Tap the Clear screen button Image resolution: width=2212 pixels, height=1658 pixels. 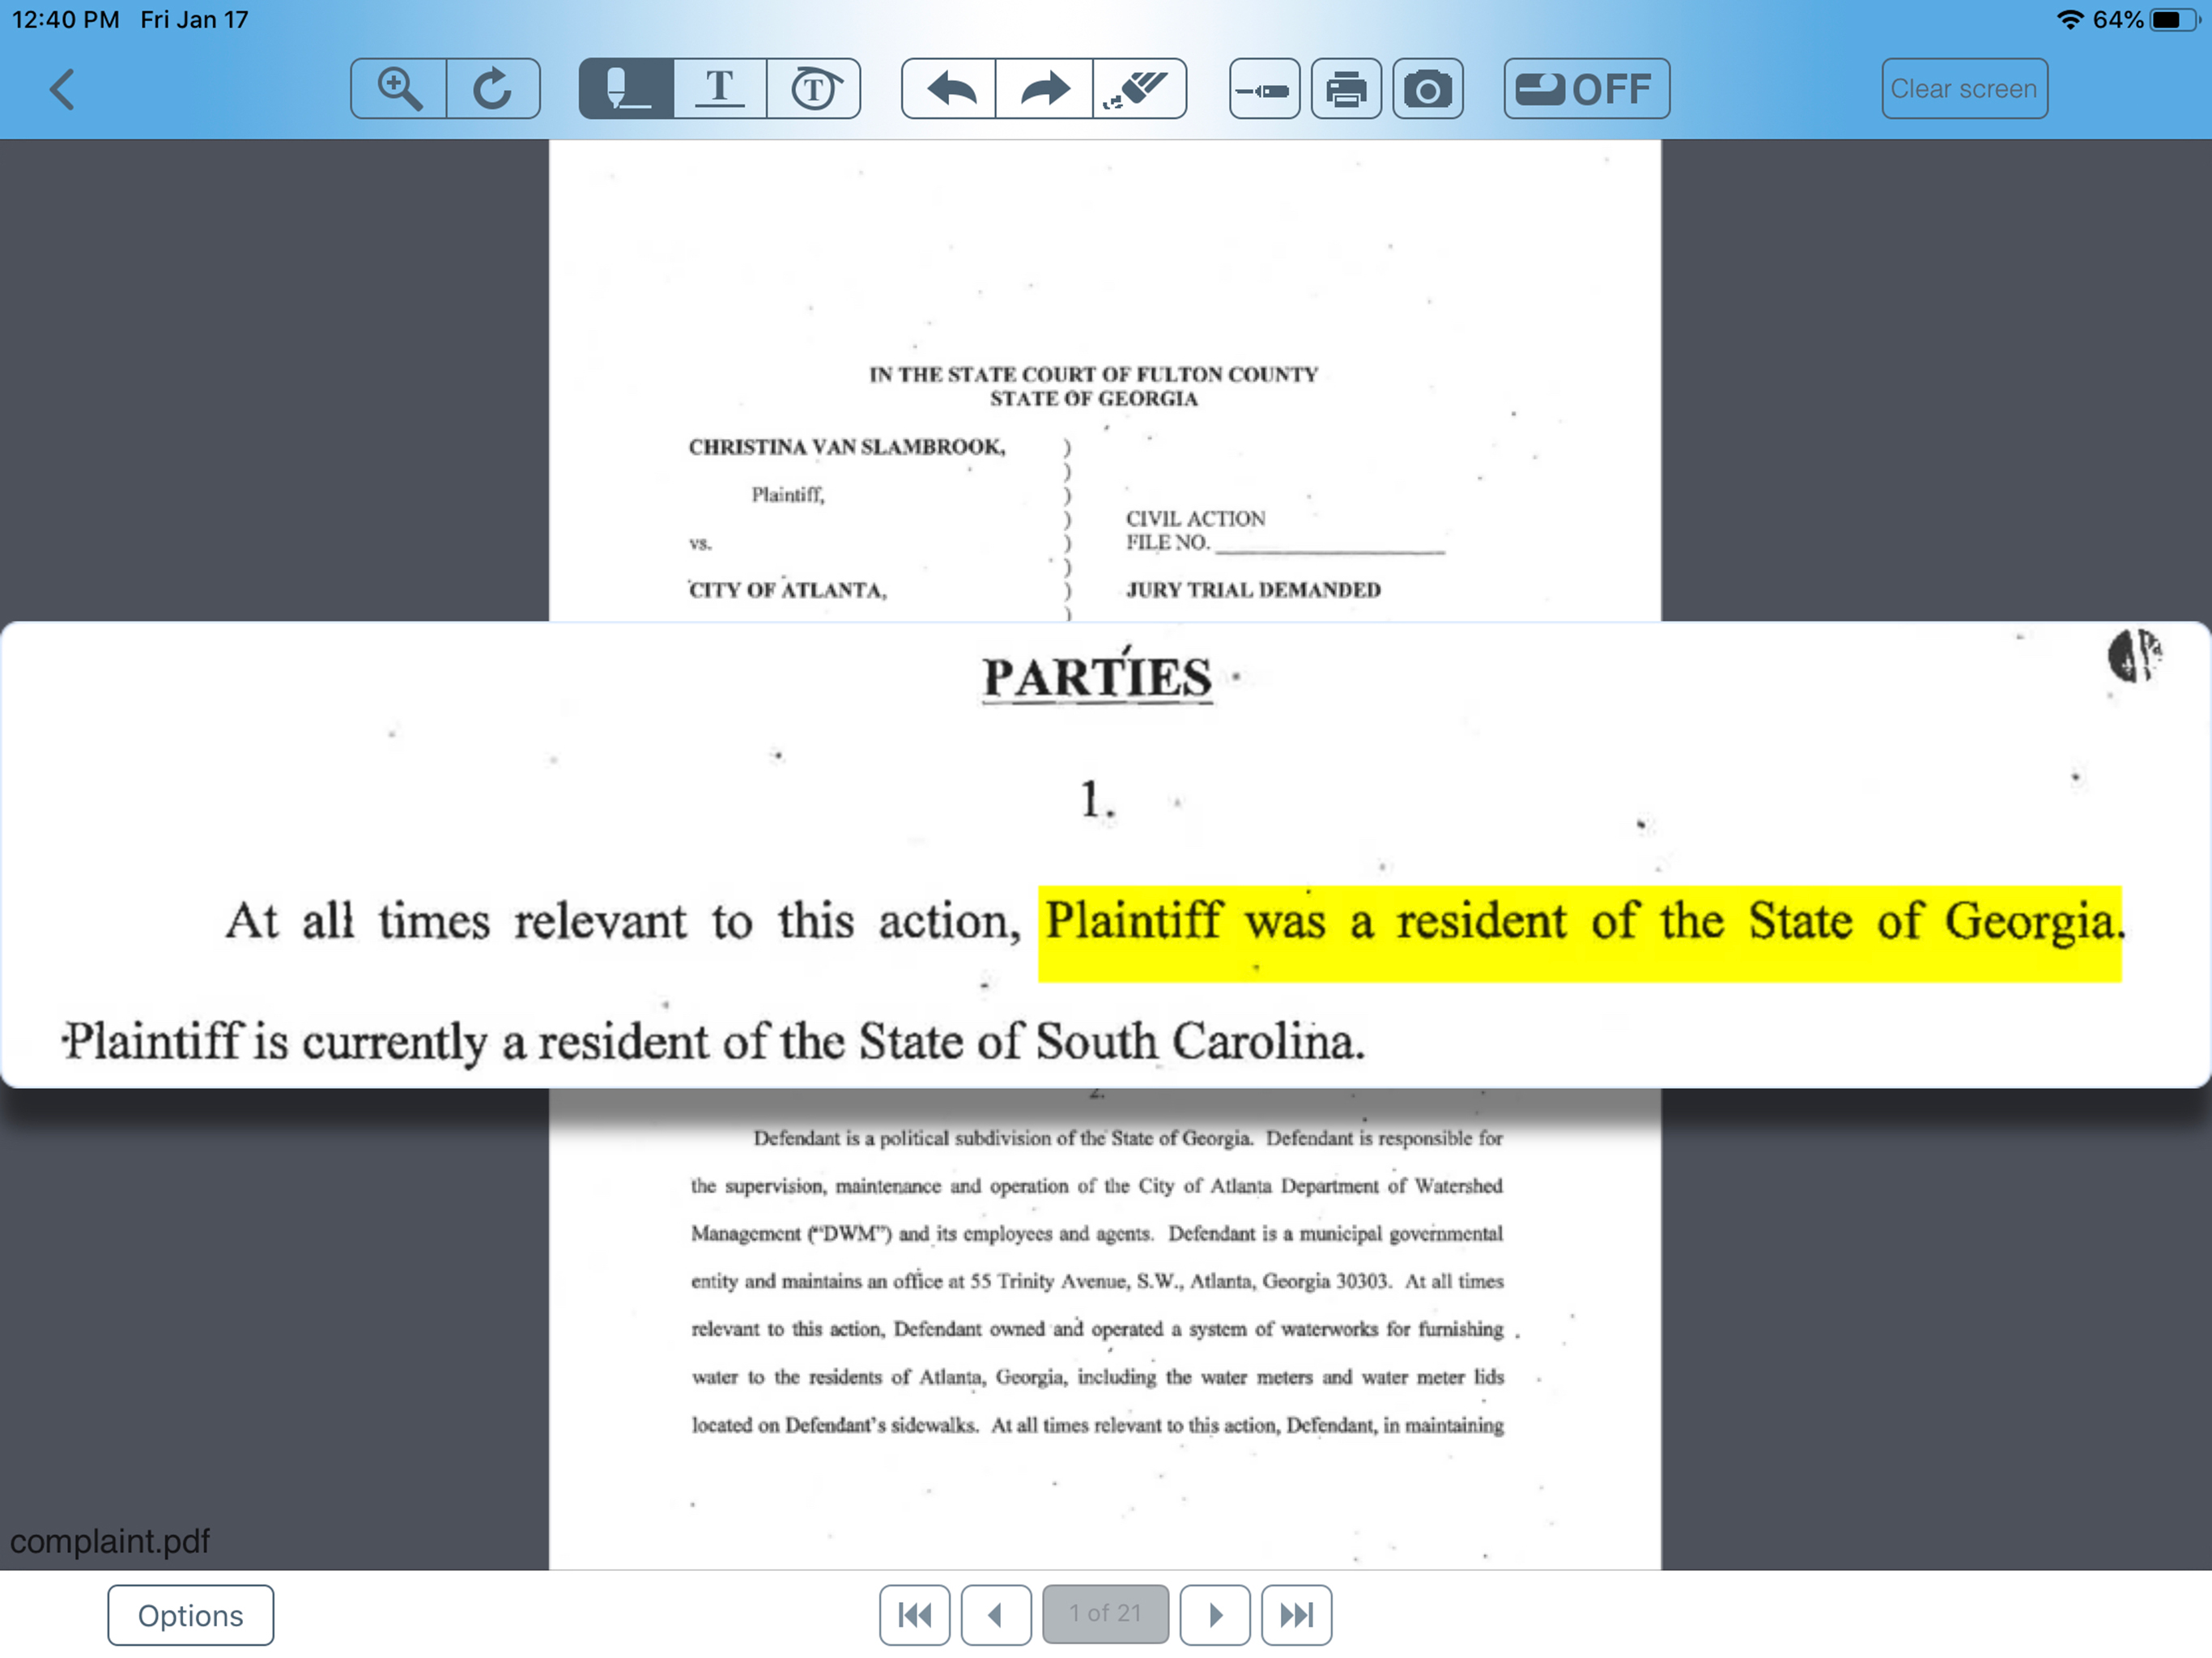(x=1964, y=89)
